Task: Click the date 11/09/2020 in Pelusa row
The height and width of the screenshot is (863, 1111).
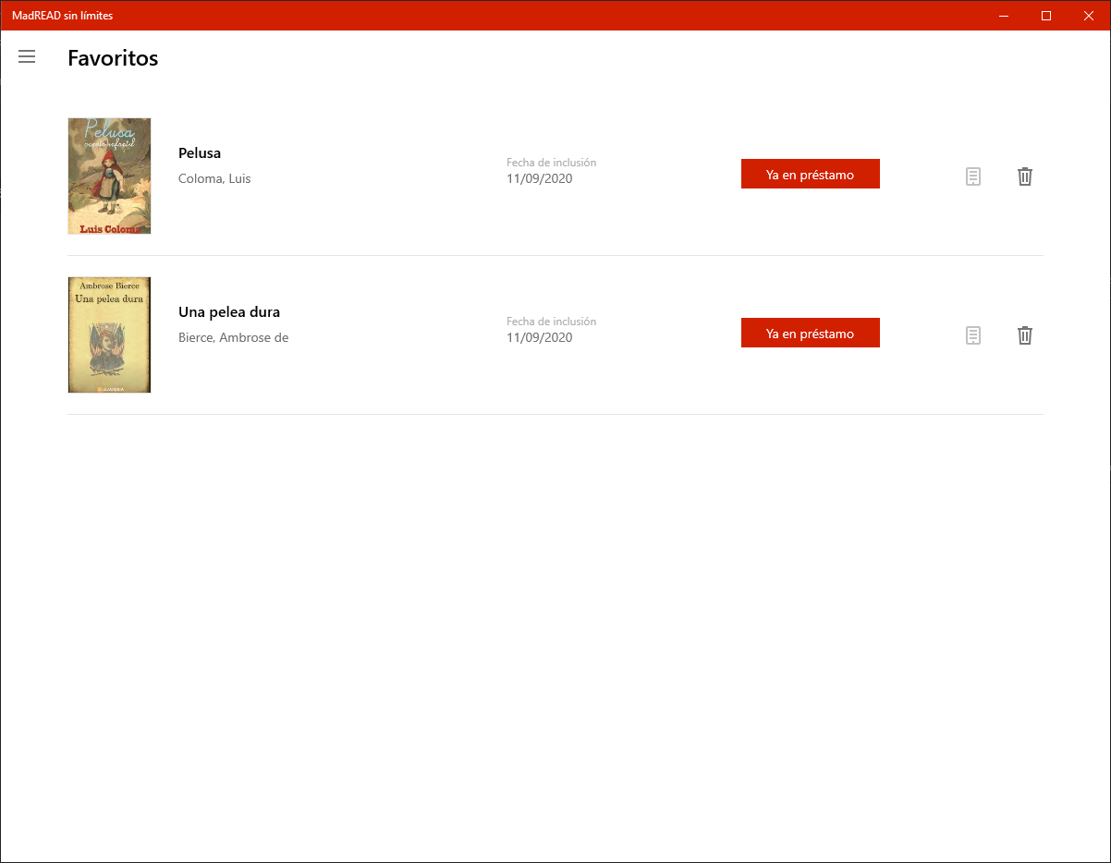Action: (x=540, y=178)
